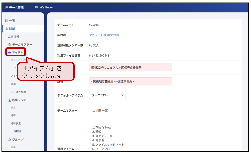Open 工事情報 in the sidebar
This screenshot has height=155, width=251.
pyautogui.click(x=14, y=36)
